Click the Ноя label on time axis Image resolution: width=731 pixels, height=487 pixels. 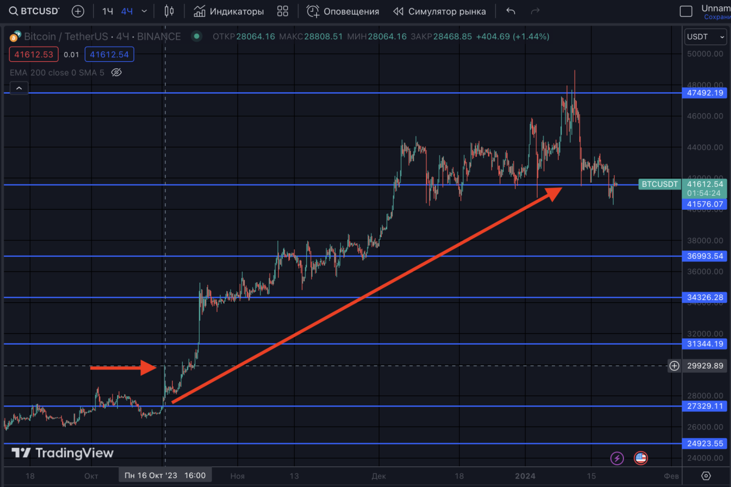coord(237,476)
